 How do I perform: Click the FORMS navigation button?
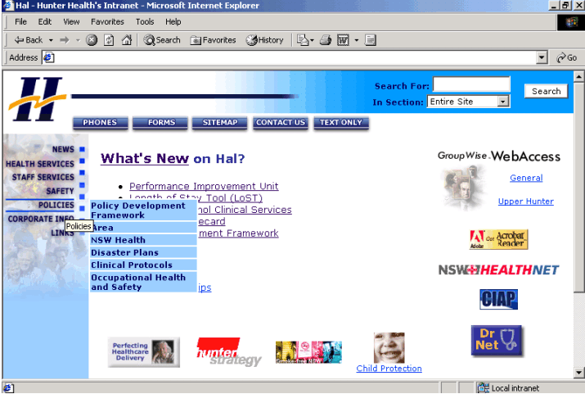[160, 123]
